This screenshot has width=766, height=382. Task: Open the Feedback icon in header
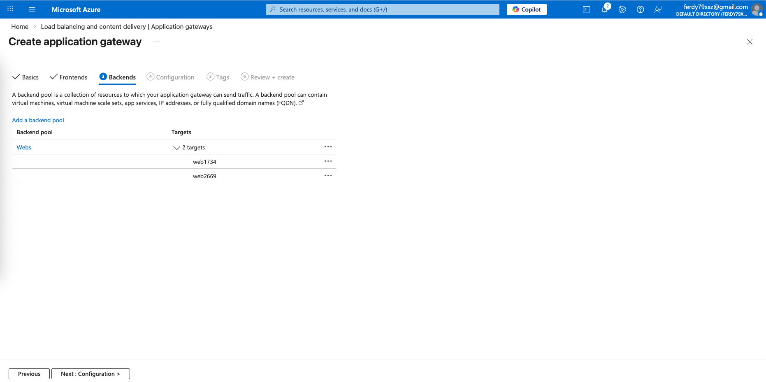pos(658,9)
